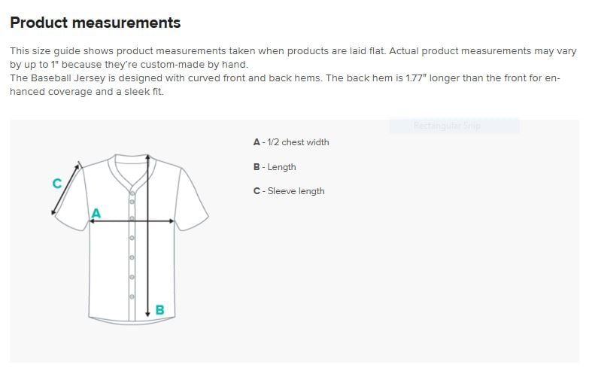The height and width of the screenshot is (377, 589).
Task: Click the topmost jersey button circle
Action: [132, 193]
